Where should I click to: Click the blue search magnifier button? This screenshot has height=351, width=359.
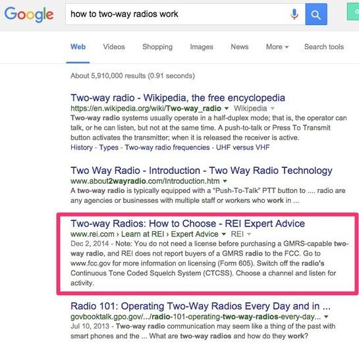coord(316,14)
